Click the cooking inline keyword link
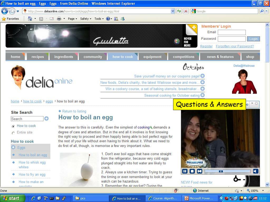The height and width of the screenshot is (202, 270). [143, 127]
